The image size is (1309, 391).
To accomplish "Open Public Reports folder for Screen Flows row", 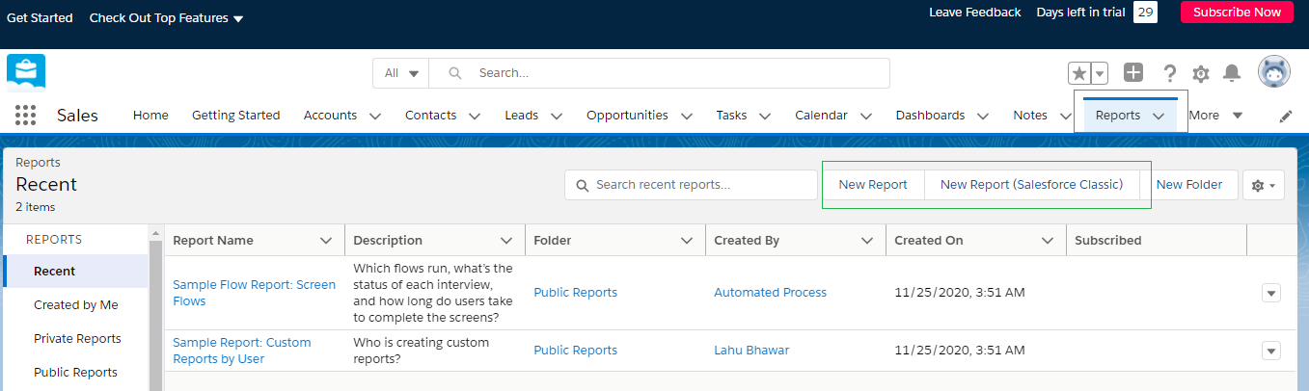I will [576, 293].
